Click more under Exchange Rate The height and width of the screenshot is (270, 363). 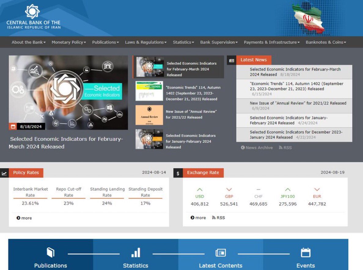[198, 218]
